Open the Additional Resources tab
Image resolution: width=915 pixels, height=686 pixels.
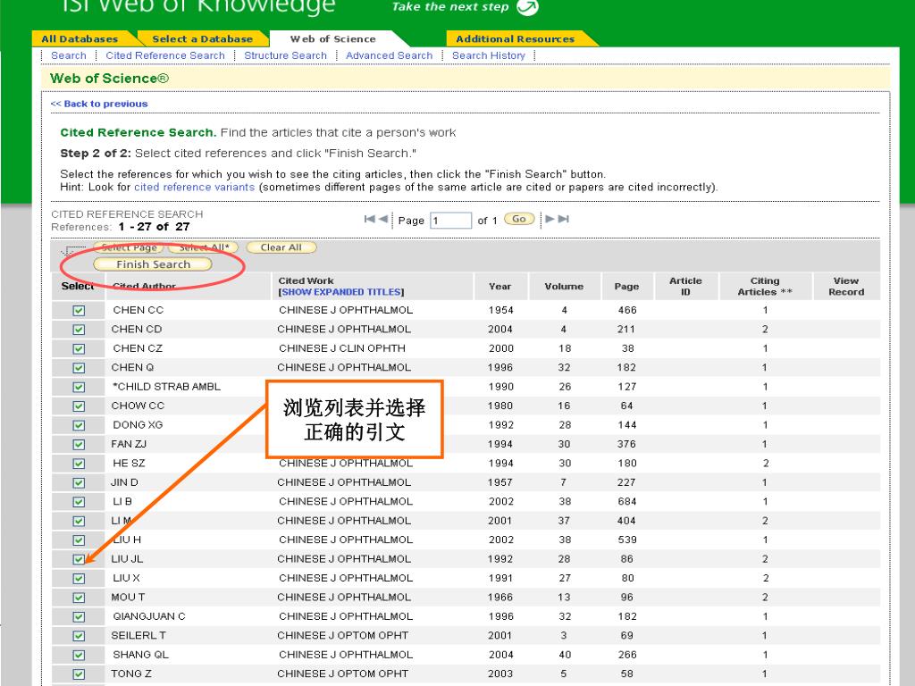515,39
